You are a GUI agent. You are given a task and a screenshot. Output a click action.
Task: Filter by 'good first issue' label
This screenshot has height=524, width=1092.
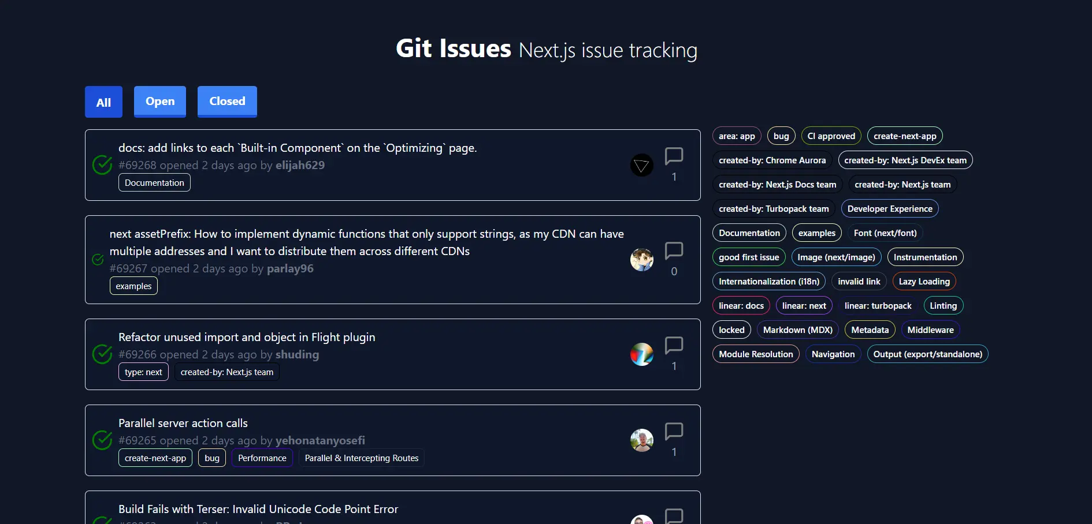pos(749,257)
